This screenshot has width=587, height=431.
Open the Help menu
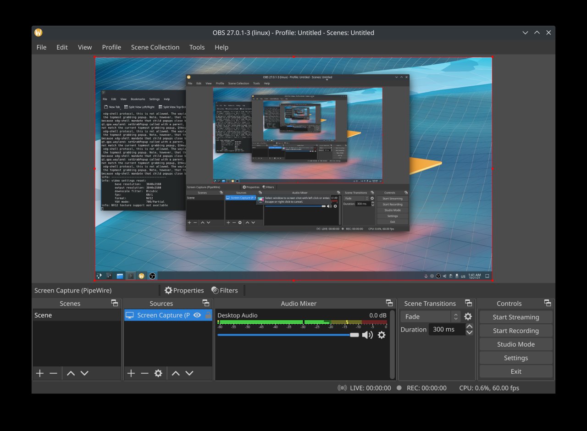coord(222,47)
